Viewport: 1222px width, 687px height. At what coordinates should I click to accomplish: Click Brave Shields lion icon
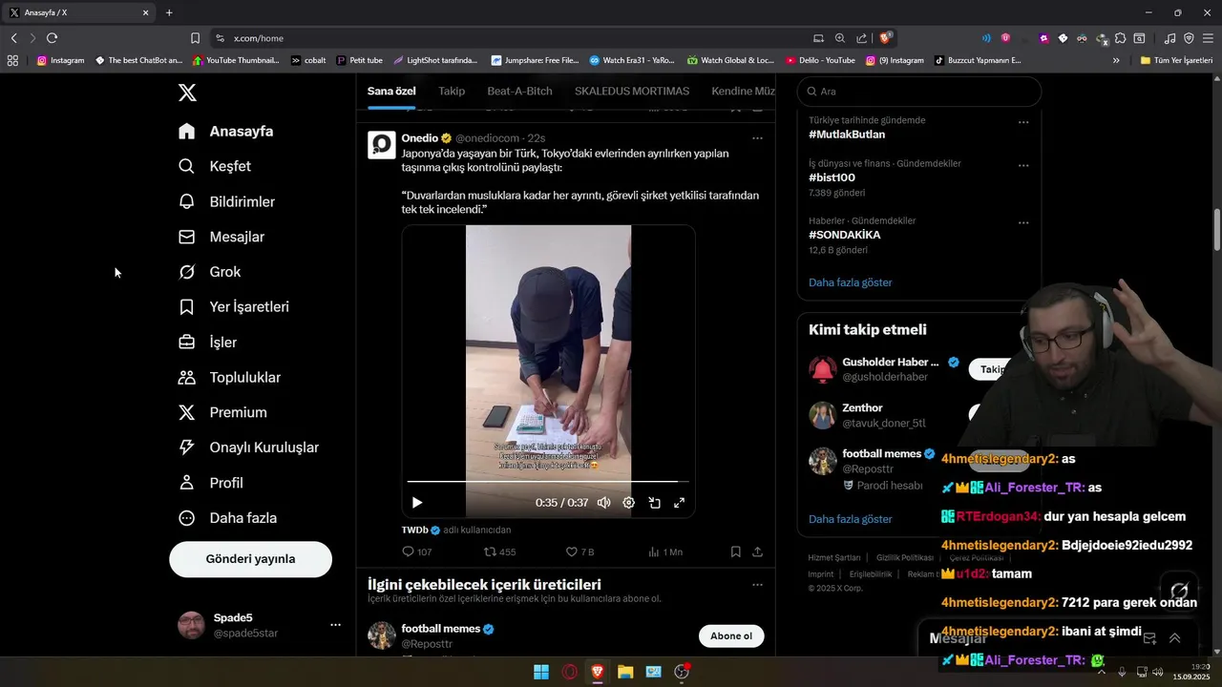[886, 38]
